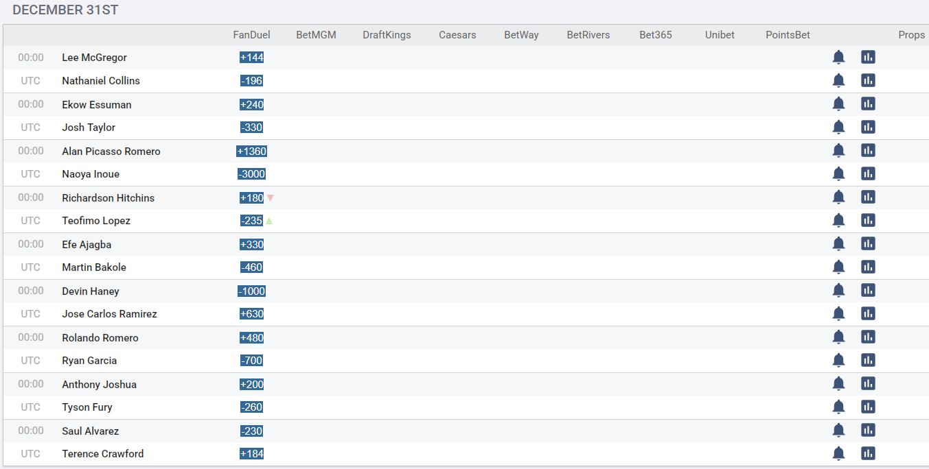929x469 pixels.
Task: Open fighter name Martin Bakole
Action: (x=94, y=267)
